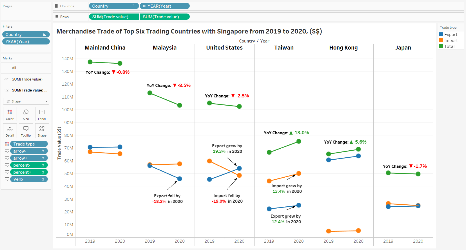Click the United States column header
The image size is (466, 250).
click(224, 48)
